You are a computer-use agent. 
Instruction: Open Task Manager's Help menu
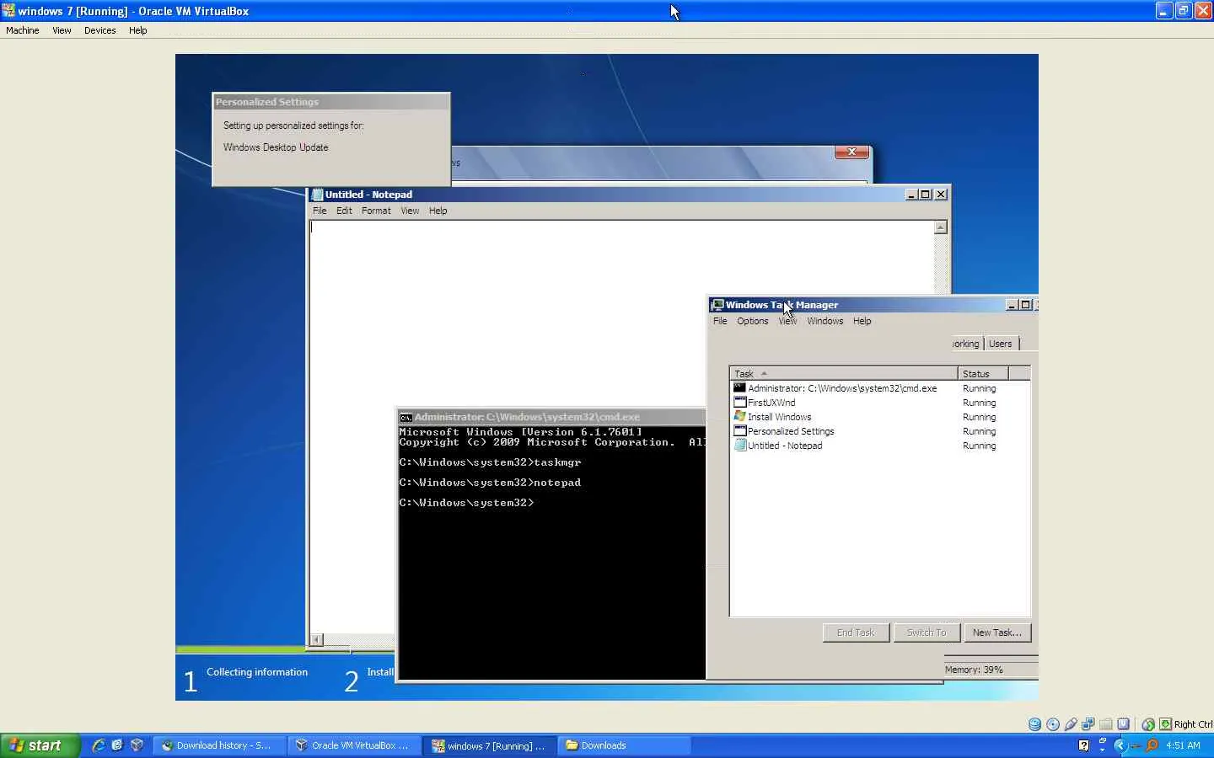pyautogui.click(x=862, y=321)
